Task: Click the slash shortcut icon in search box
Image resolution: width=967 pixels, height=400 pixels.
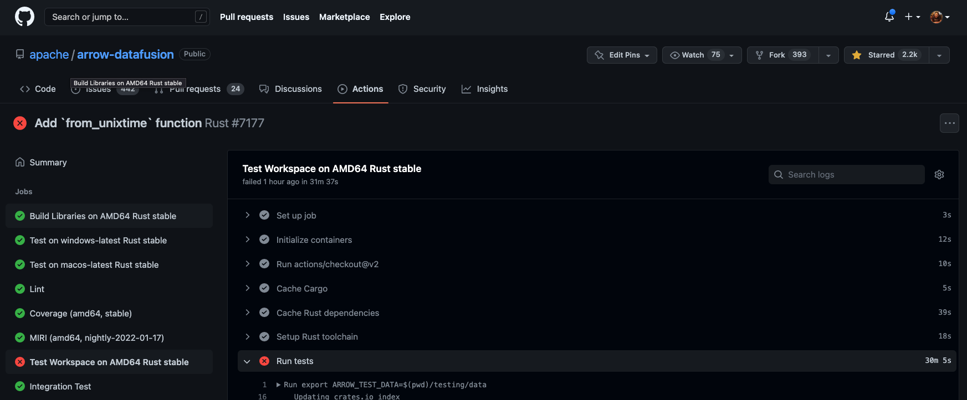Action: 201,17
